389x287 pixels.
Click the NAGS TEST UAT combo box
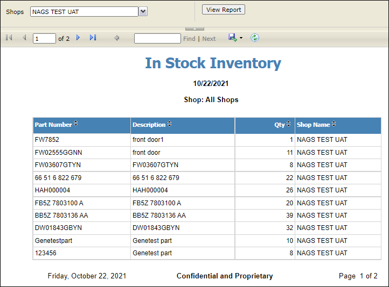[84, 12]
